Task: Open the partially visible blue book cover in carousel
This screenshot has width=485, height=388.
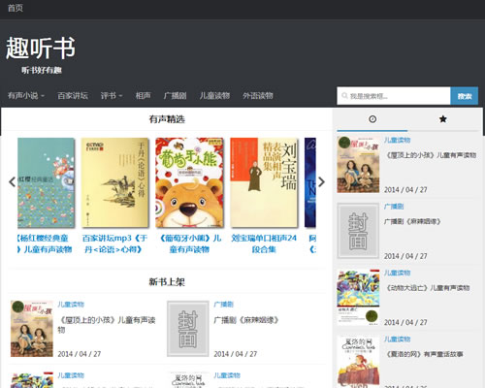Action: point(310,182)
